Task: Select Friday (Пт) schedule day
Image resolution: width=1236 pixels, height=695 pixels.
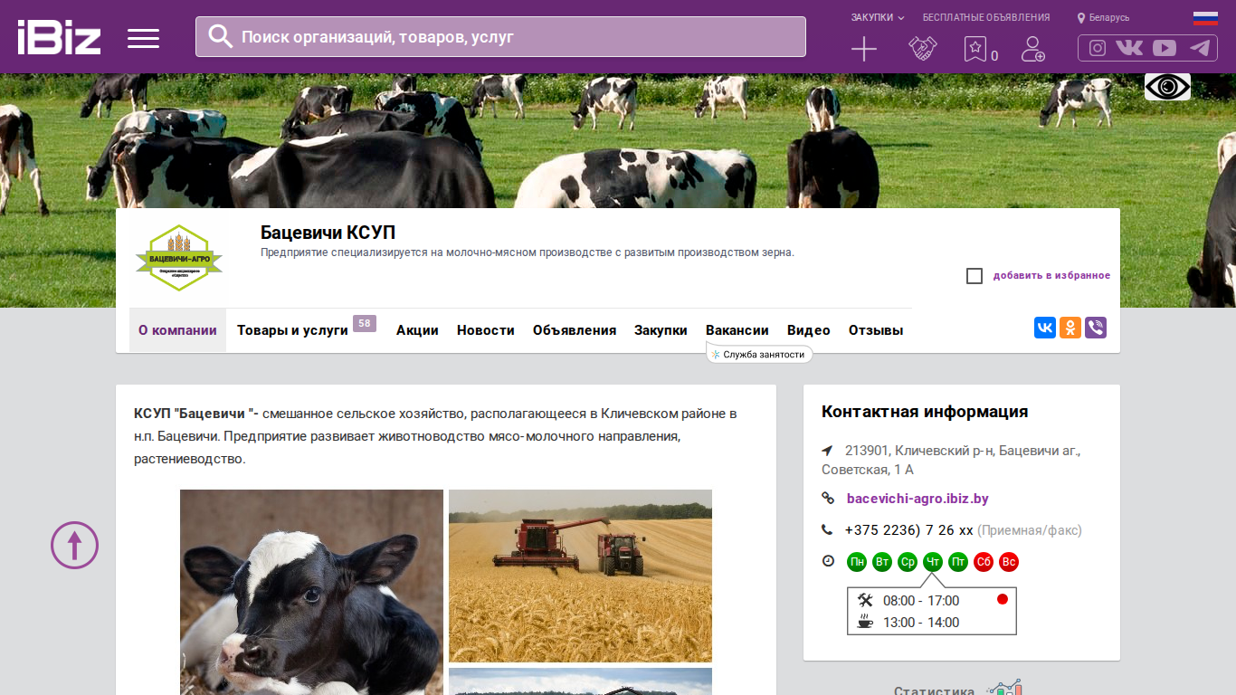Action: point(958,562)
